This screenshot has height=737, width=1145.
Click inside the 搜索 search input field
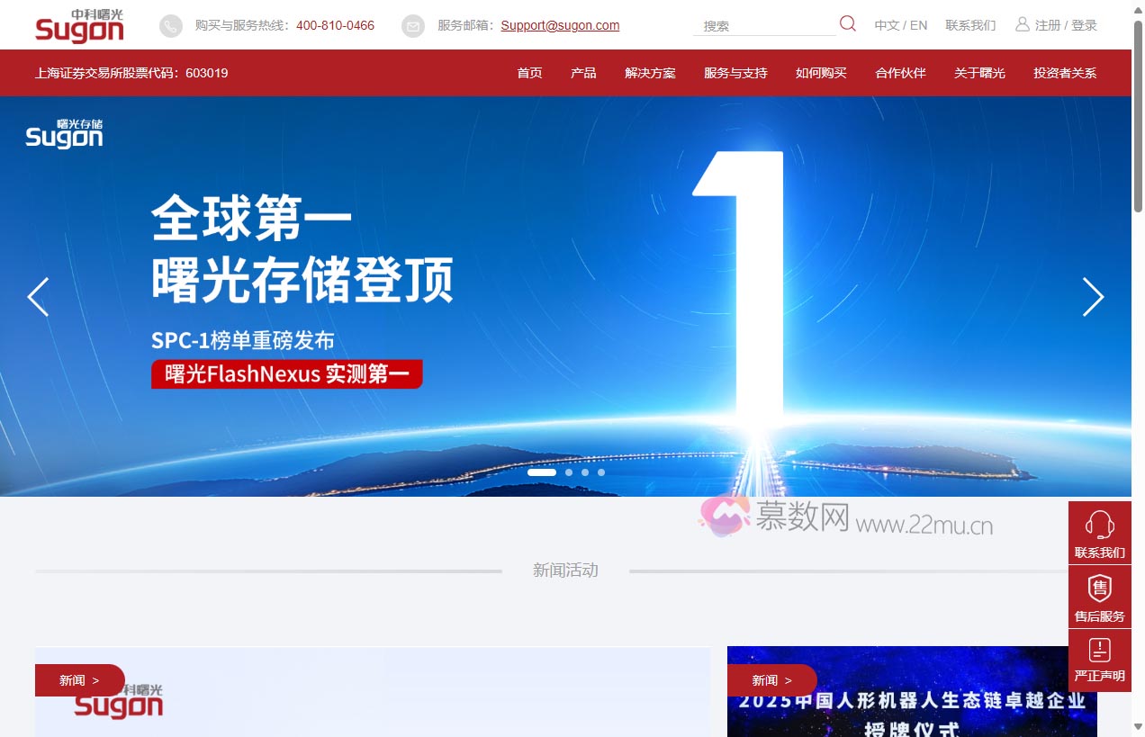click(765, 25)
